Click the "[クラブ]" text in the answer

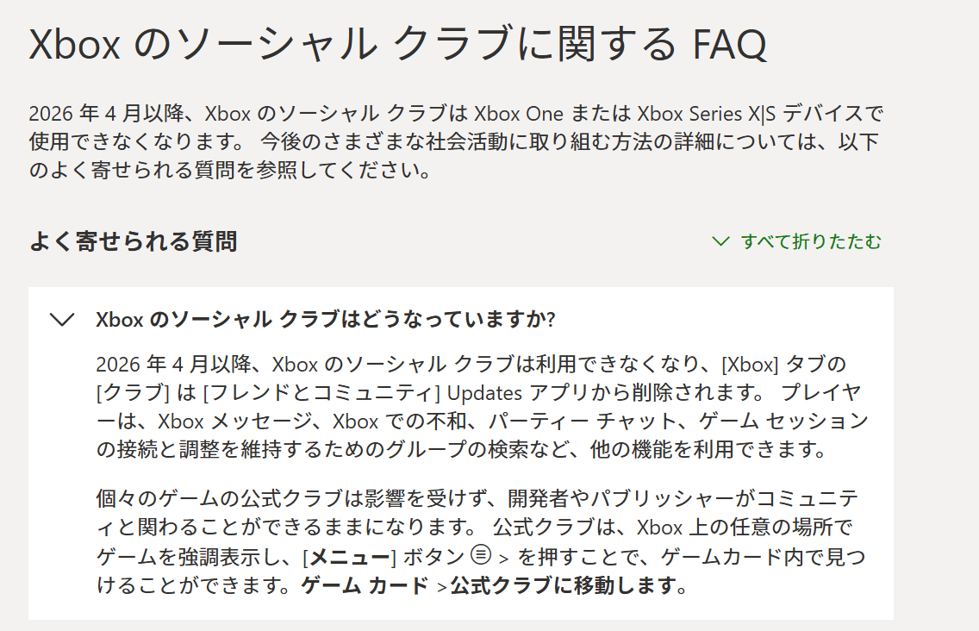134,393
